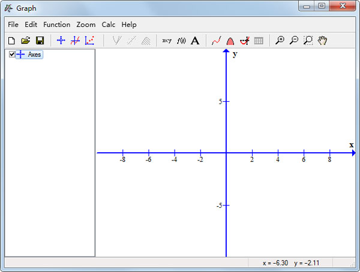Insert a relation with x<y icon

[167, 41]
